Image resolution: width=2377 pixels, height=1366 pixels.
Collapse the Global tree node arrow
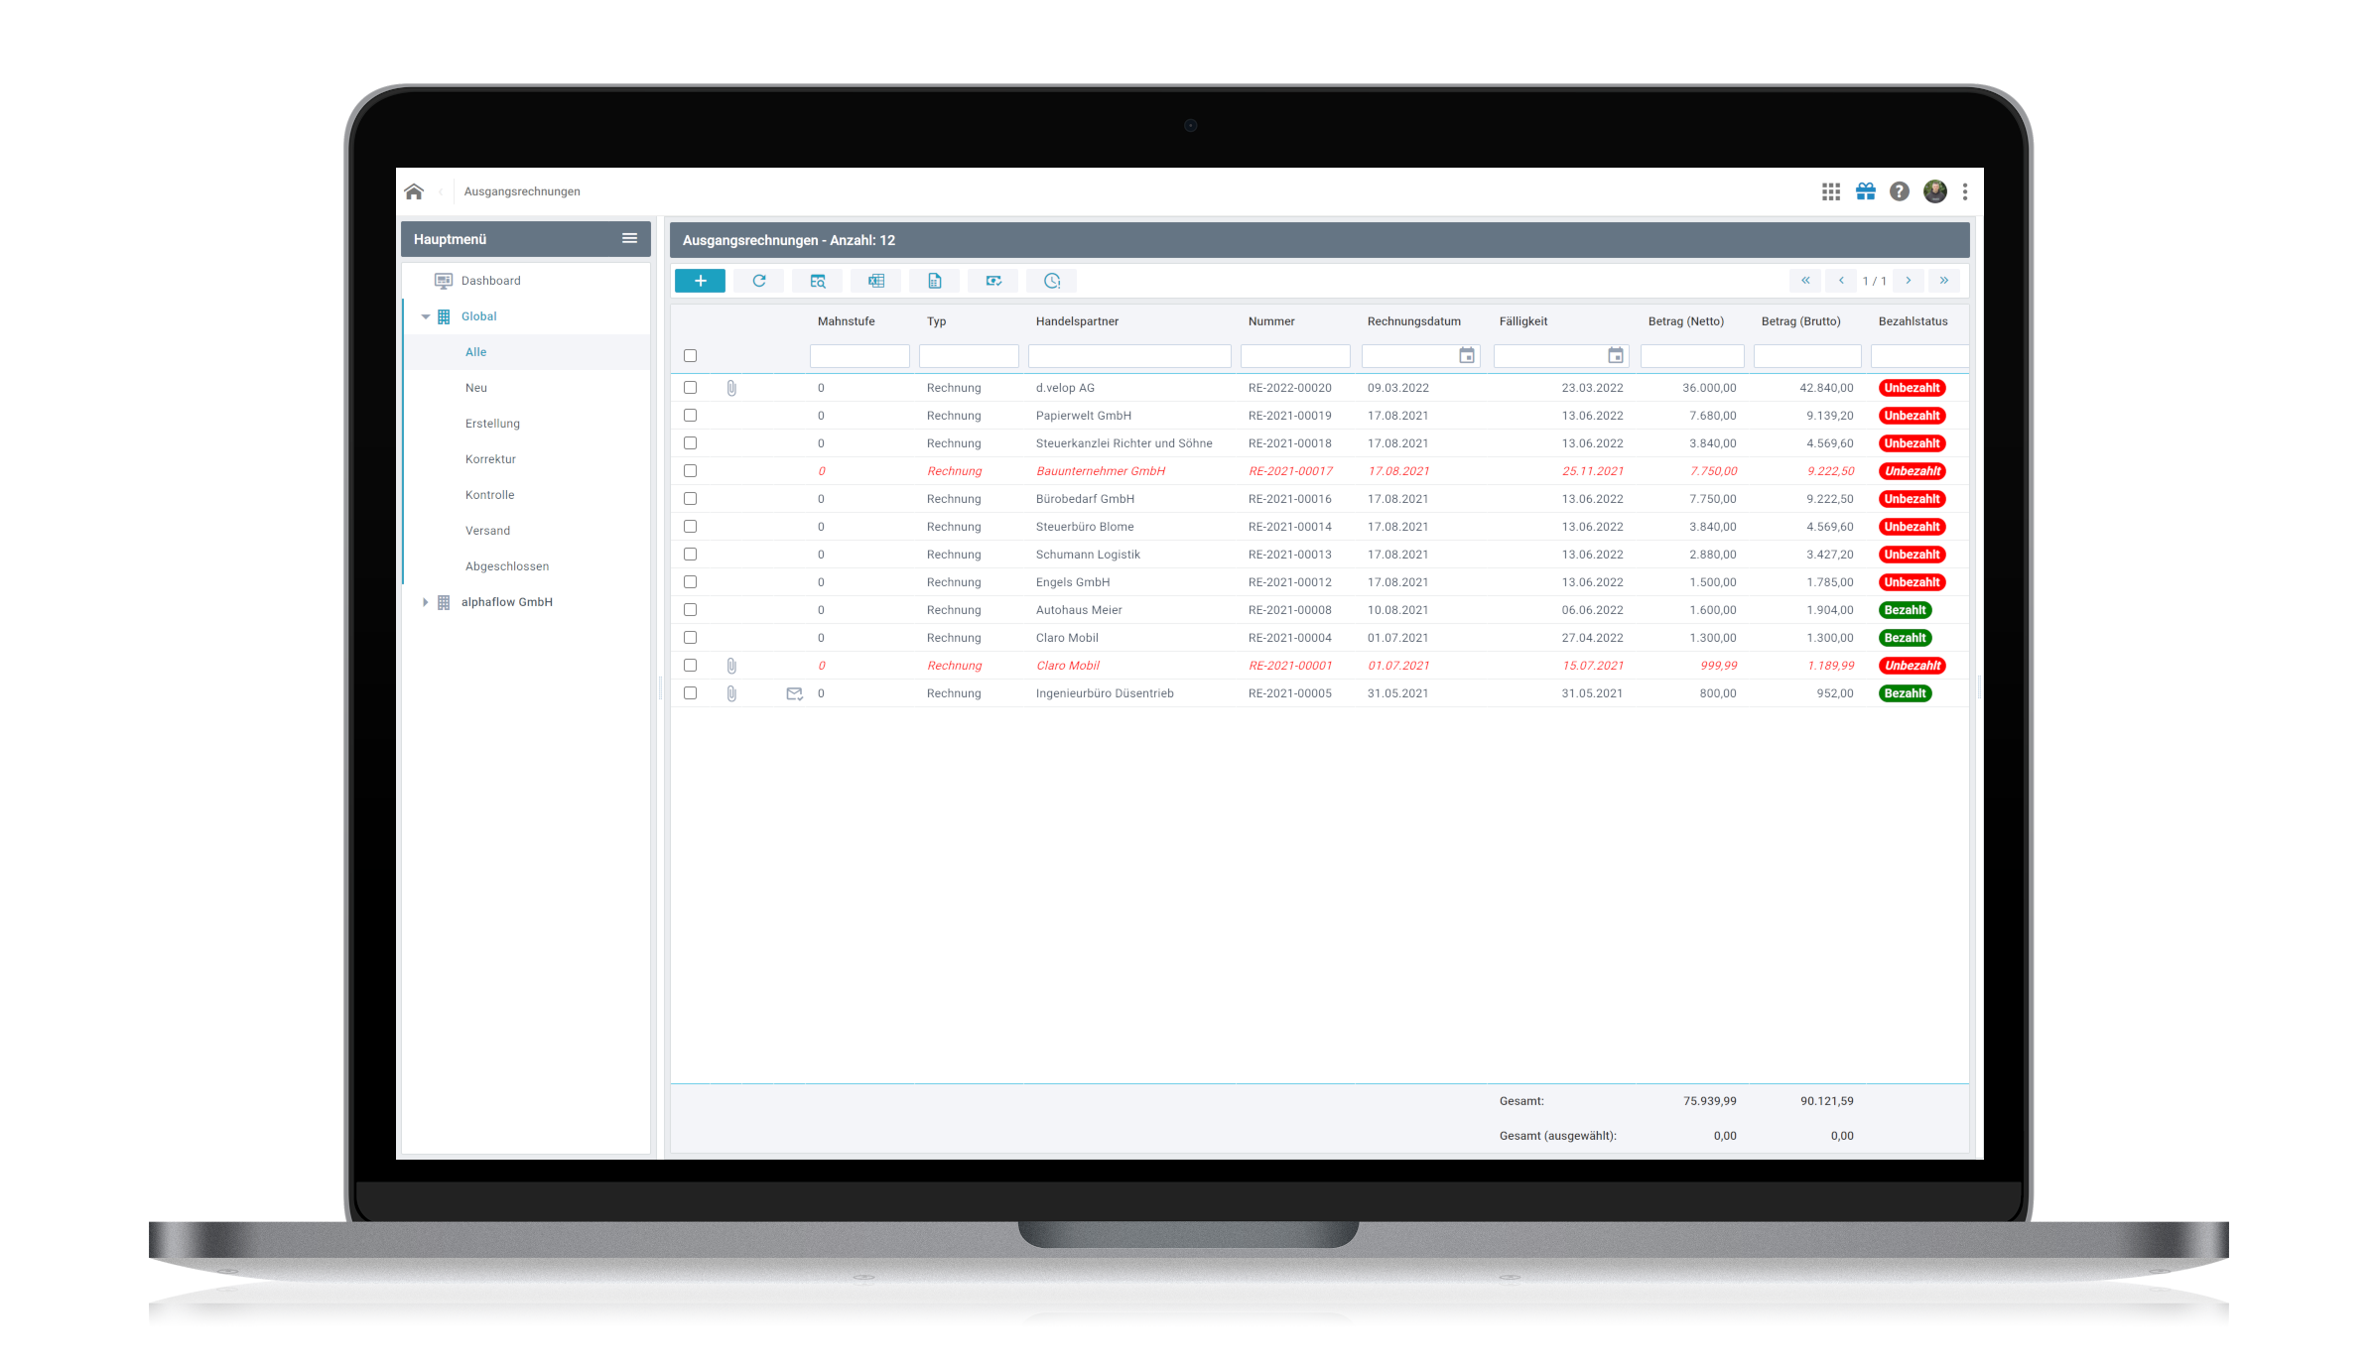point(426,316)
